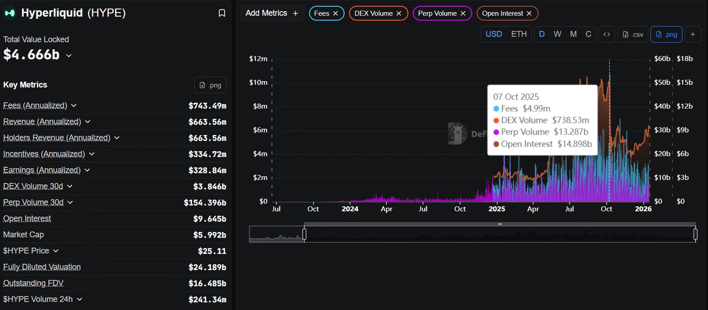
Task: Download chart as .png from toolbar
Action: (666, 35)
